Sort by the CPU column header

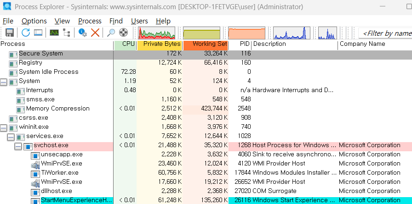coord(126,44)
